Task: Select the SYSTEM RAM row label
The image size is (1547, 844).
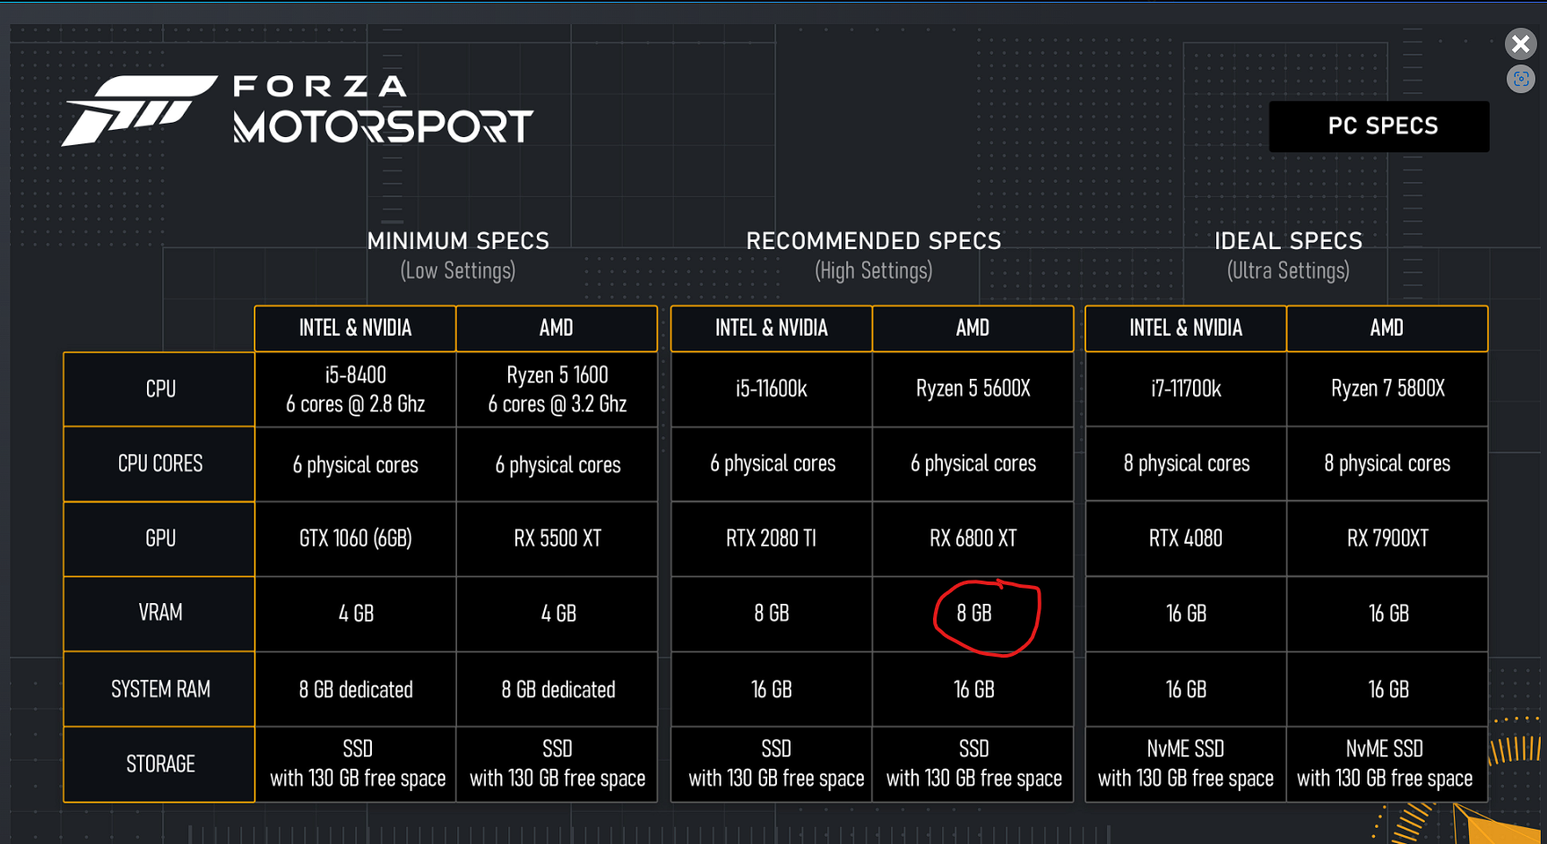Action: tap(160, 689)
